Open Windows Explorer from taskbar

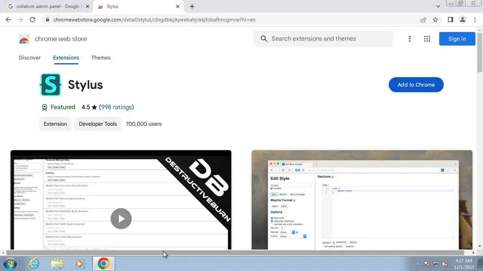[57, 263]
